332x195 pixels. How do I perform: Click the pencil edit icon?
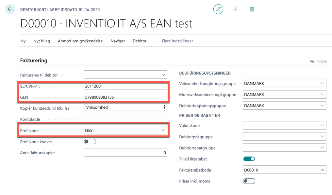[x=218, y=9]
